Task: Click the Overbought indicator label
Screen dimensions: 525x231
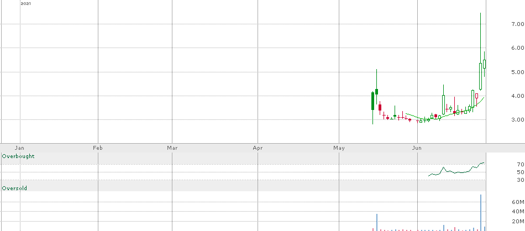Action: (18, 156)
